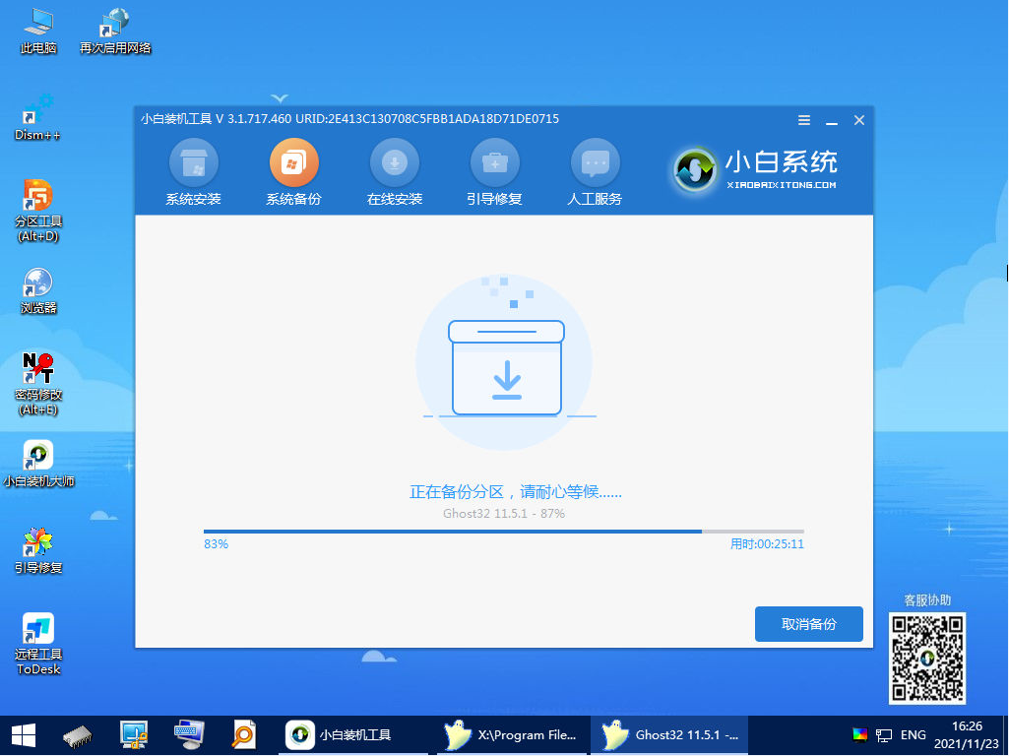Click 取消备份 to cancel the backup
This screenshot has width=1009, height=756.
[x=808, y=623]
